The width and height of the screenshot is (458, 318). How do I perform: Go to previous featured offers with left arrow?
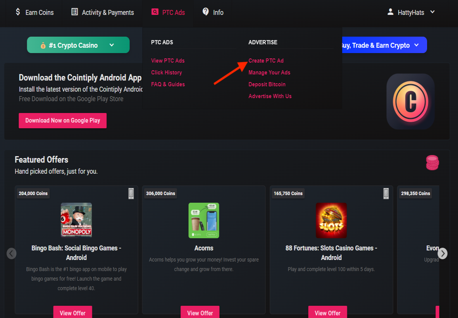(x=12, y=253)
